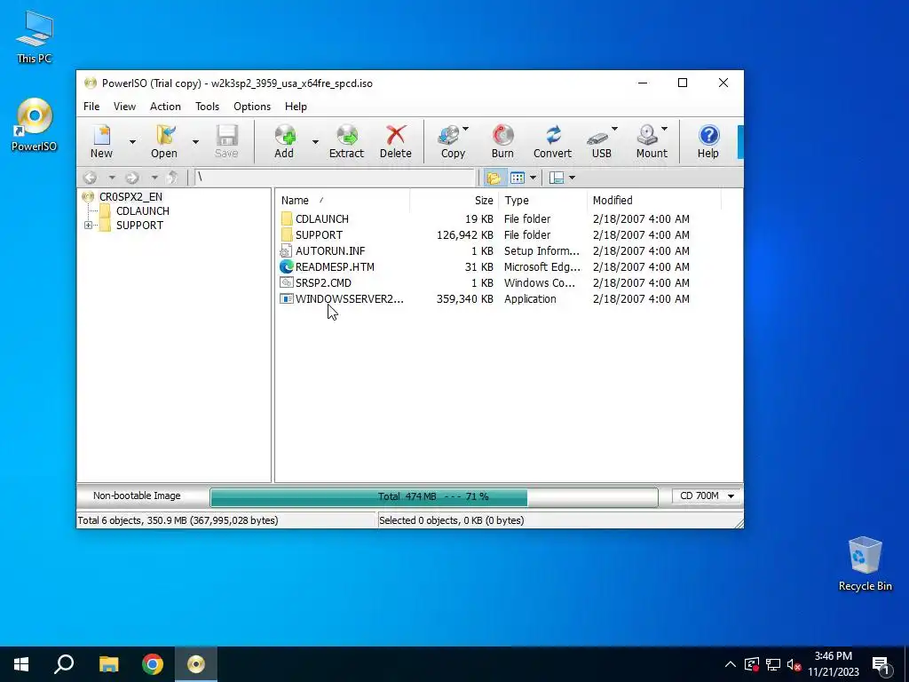This screenshot has width=909, height=682.
Task: Select the CDLAUNCH folder row in list
Action: coord(485,219)
